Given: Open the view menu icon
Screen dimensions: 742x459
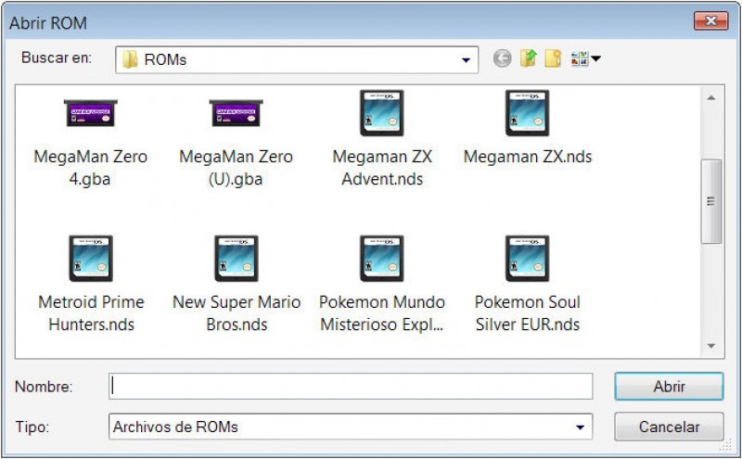Looking at the screenshot, I should [x=580, y=58].
